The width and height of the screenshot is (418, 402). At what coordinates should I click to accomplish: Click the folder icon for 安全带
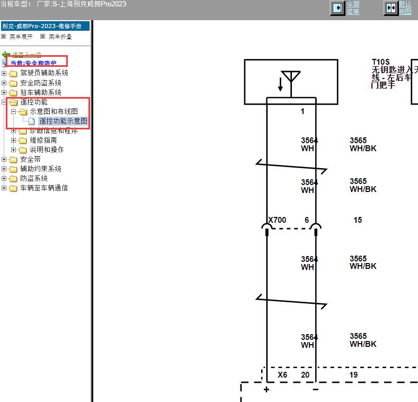(x=13, y=160)
